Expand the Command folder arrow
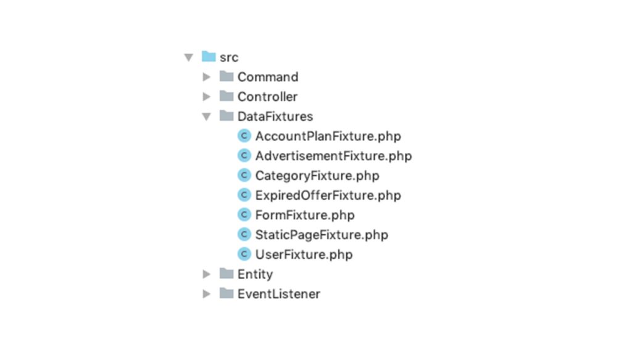 (207, 77)
